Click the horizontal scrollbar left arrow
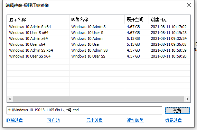 pos(10,99)
